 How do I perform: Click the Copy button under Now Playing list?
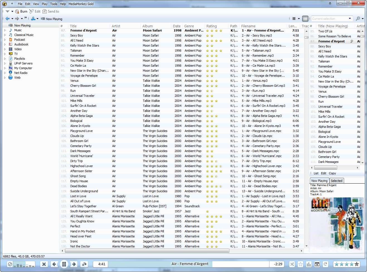[332, 173]
